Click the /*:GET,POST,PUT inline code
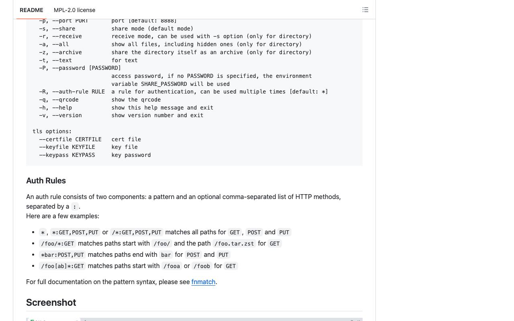The height and width of the screenshot is (321, 514). coord(137,232)
